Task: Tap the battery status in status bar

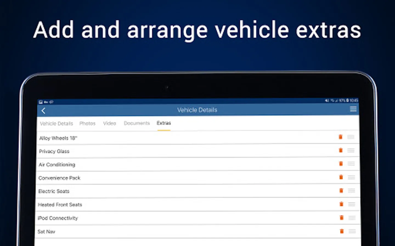Action: point(348,101)
